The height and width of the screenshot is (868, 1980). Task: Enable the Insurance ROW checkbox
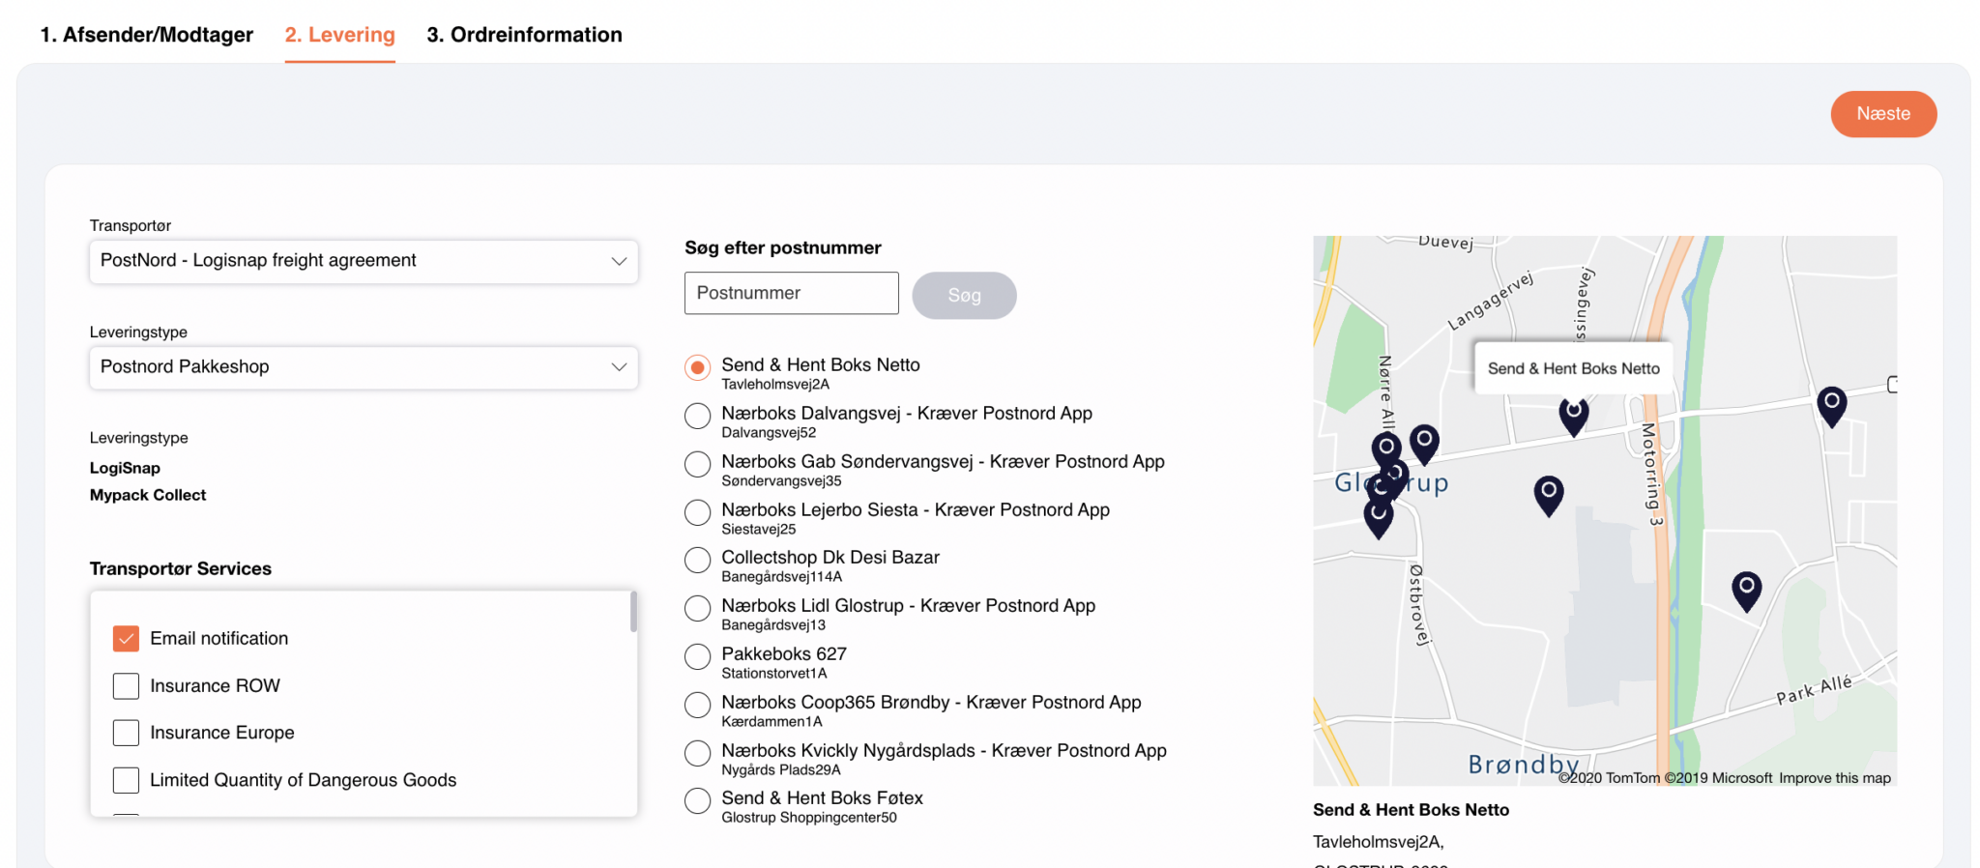126,685
